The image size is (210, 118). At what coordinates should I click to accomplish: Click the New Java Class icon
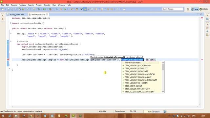(65, 9)
